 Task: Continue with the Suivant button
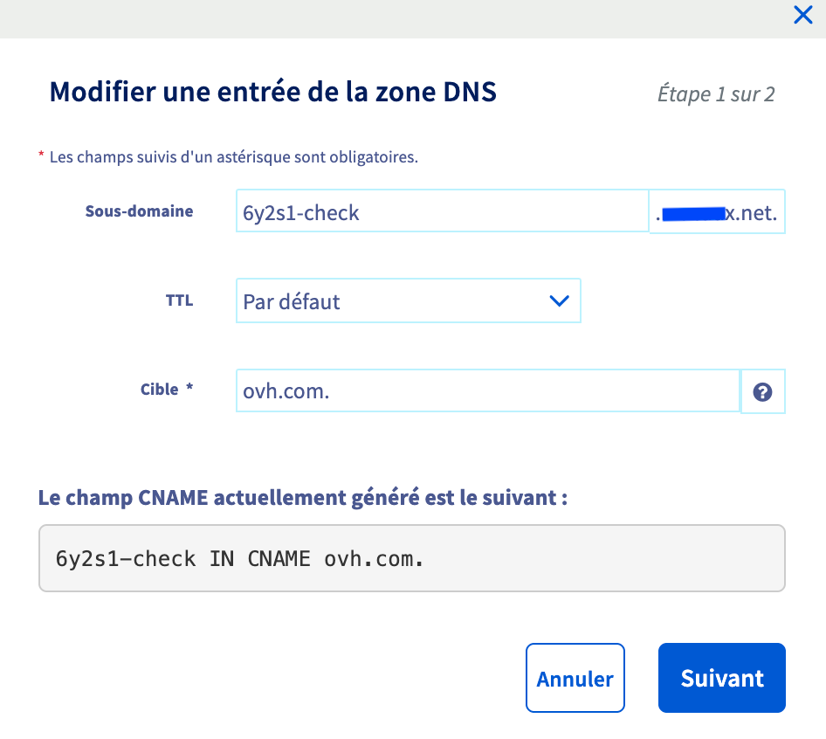(x=722, y=678)
